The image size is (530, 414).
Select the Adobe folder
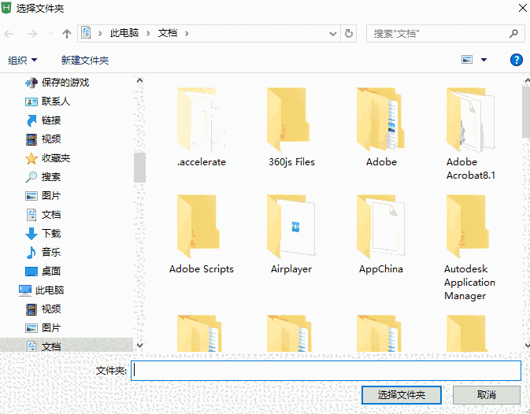tap(381, 127)
